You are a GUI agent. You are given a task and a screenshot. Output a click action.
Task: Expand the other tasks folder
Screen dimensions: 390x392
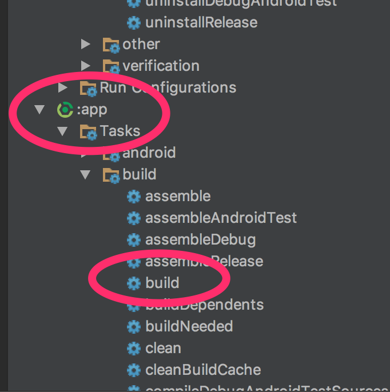[86, 45]
